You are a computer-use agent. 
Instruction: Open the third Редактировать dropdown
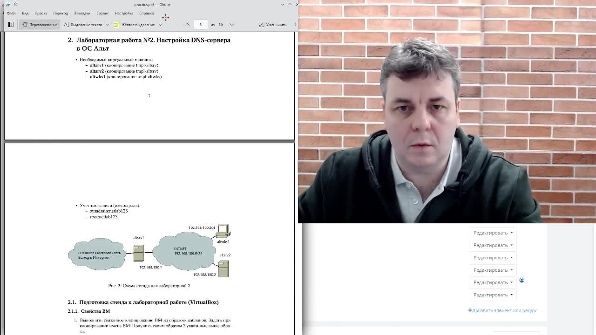pyautogui.click(x=493, y=257)
